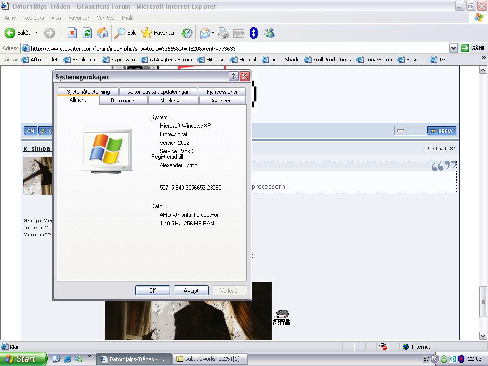This screenshot has width=488, height=366.
Task: Expand the quick launch overflow chevron
Action: coord(90,356)
